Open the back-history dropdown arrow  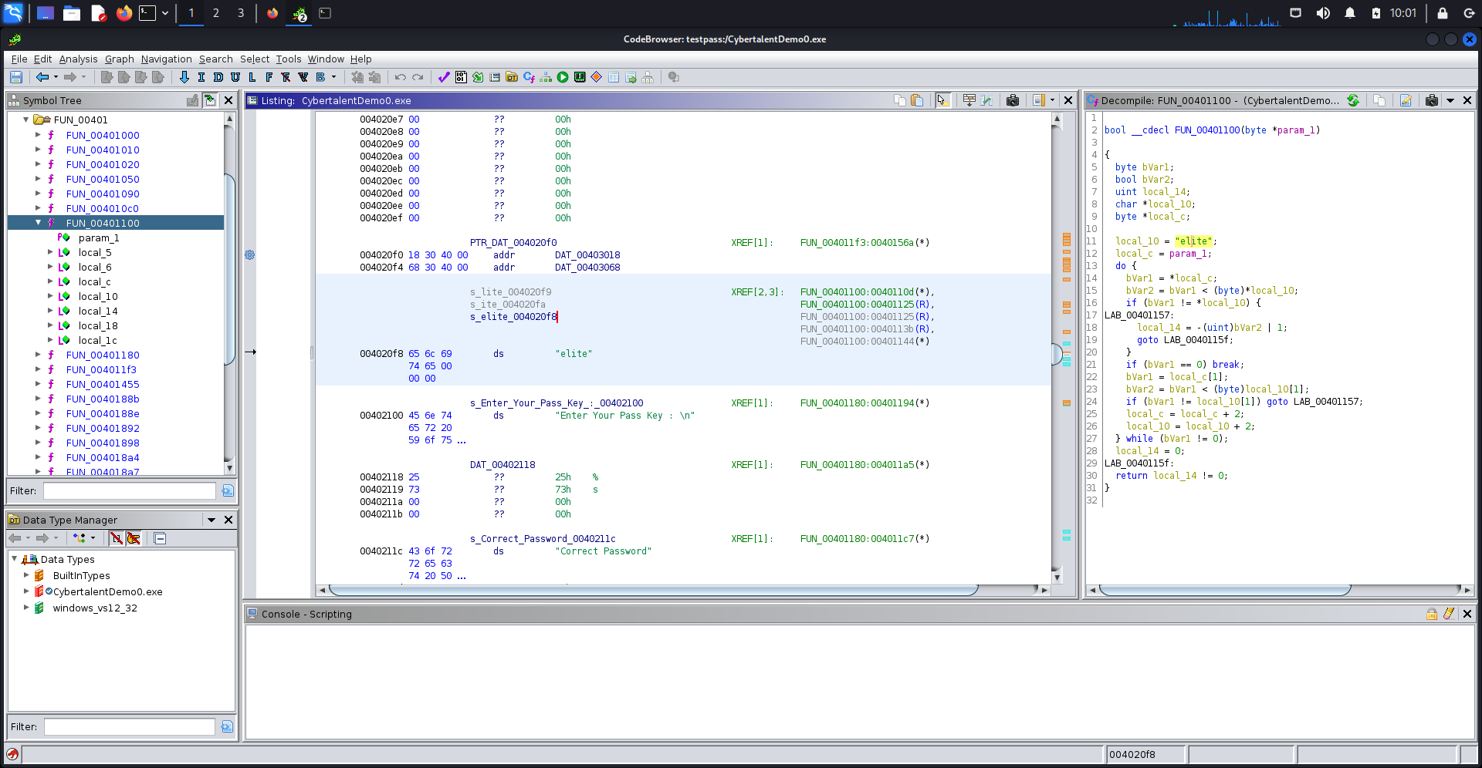click(x=56, y=77)
